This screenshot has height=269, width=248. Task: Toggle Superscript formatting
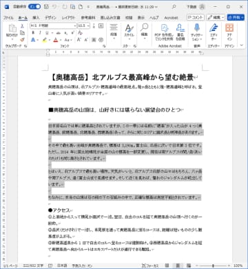tap(73, 33)
